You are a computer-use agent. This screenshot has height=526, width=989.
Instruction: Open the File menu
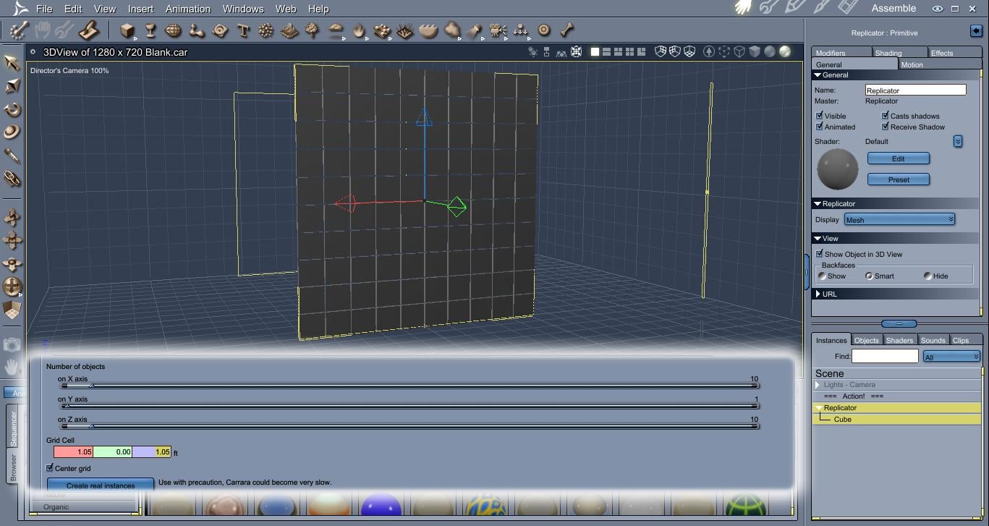[44, 9]
